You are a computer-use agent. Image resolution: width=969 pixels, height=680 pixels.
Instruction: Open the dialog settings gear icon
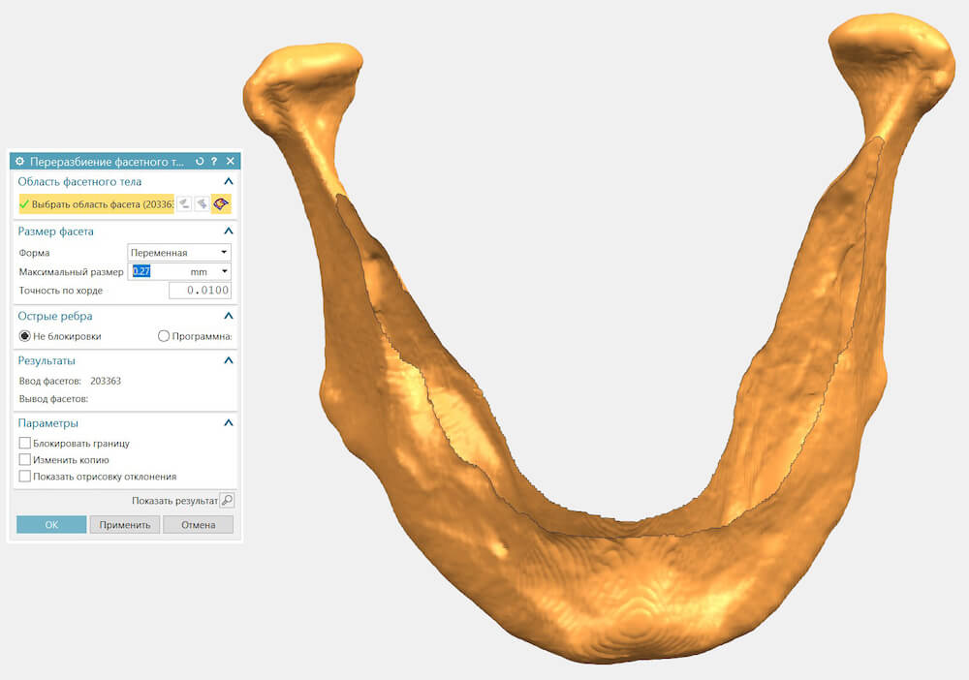tap(19, 161)
